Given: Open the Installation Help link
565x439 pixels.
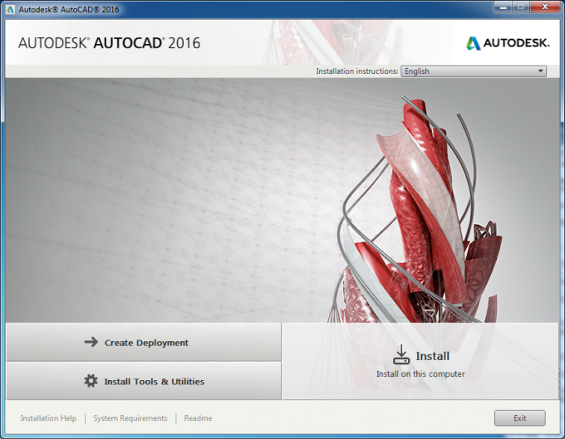Looking at the screenshot, I should (x=48, y=418).
